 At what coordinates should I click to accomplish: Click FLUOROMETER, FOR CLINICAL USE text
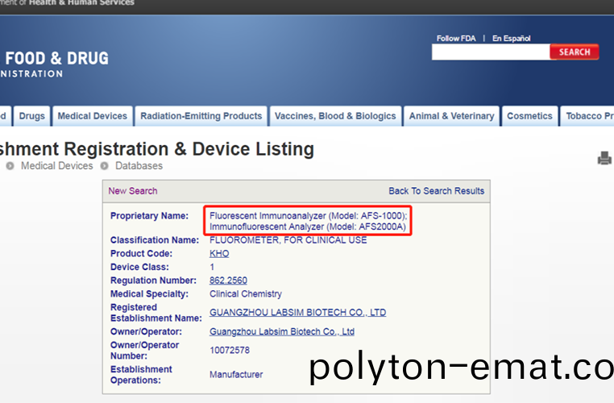288,240
